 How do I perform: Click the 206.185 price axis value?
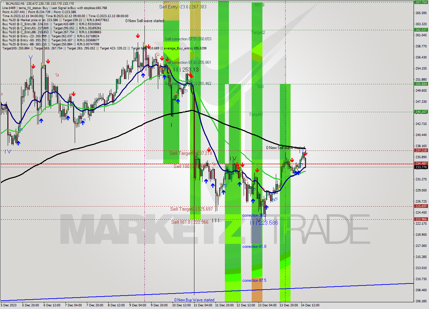421,301
